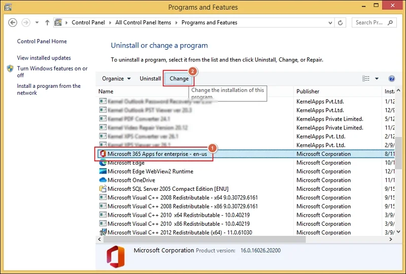Click the Microsoft 365 Apps Office icon
The image size is (406, 274).
pyautogui.click(x=103, y=154)
